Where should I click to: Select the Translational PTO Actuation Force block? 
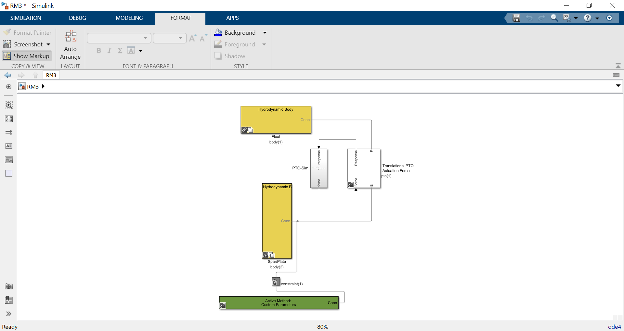(x=364, y=168)
